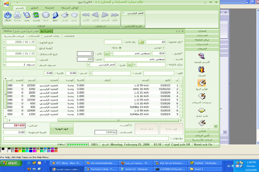Click the Close (إغلاق) power icon

pyautogui.click(x=8, y=15)
